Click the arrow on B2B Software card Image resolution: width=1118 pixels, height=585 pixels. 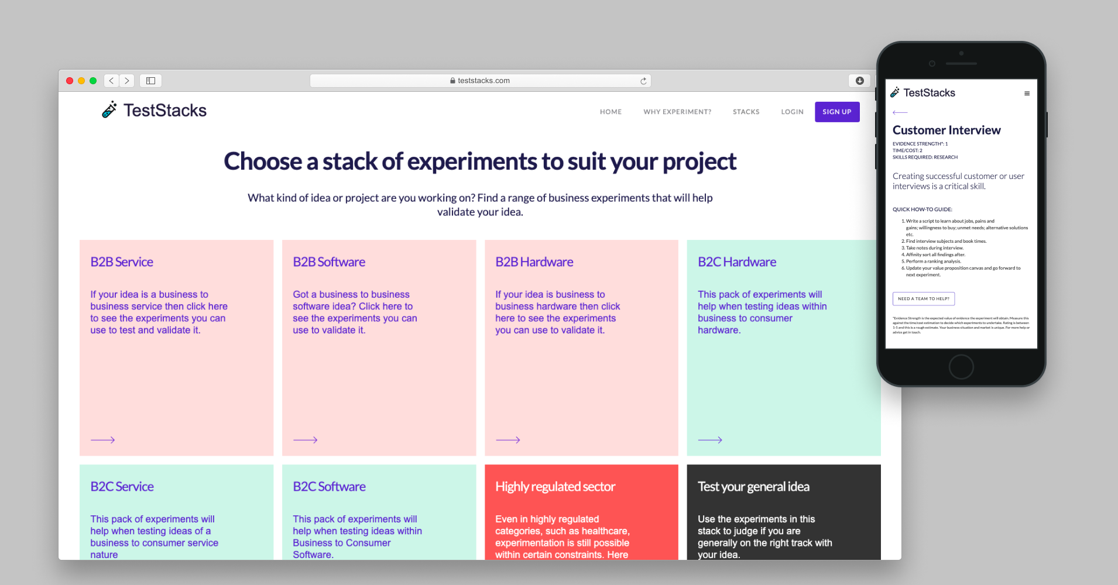point(305,440)
